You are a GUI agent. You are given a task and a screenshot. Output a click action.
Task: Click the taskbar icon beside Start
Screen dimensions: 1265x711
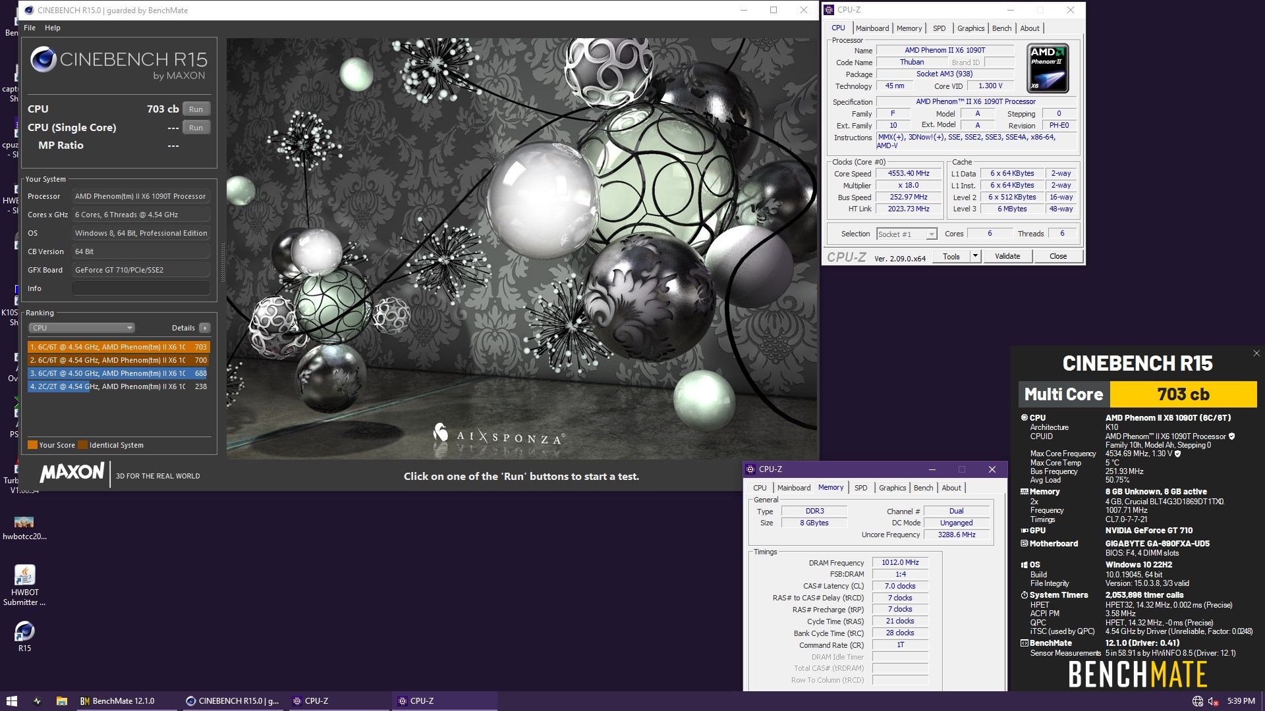37,701
